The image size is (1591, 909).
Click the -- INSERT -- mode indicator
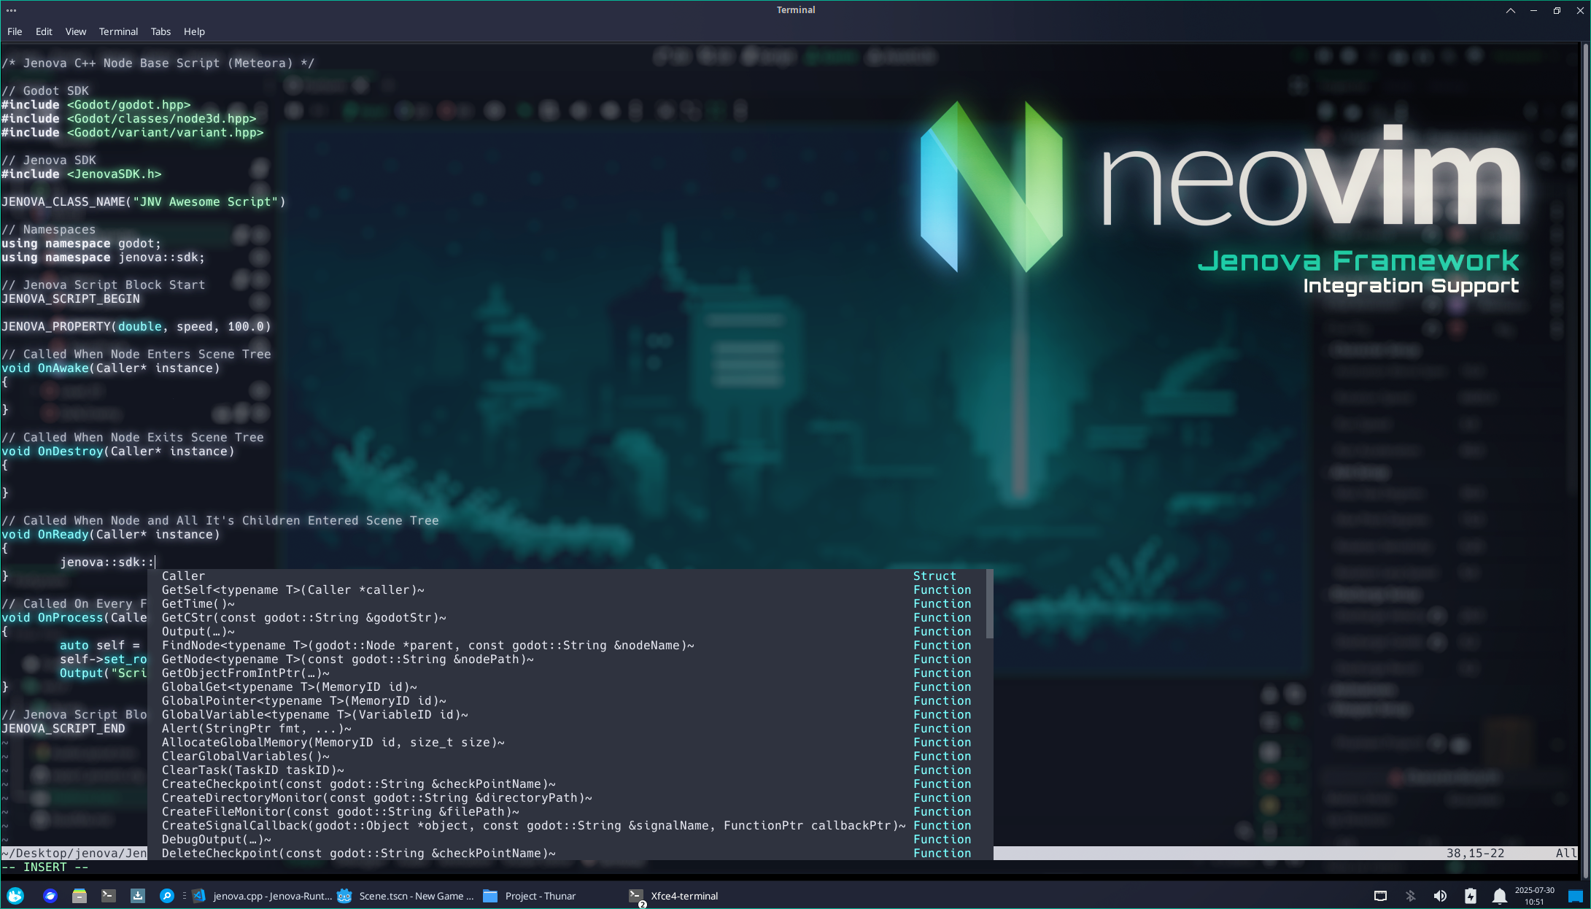pyautogui.click(x=45, y=867)
